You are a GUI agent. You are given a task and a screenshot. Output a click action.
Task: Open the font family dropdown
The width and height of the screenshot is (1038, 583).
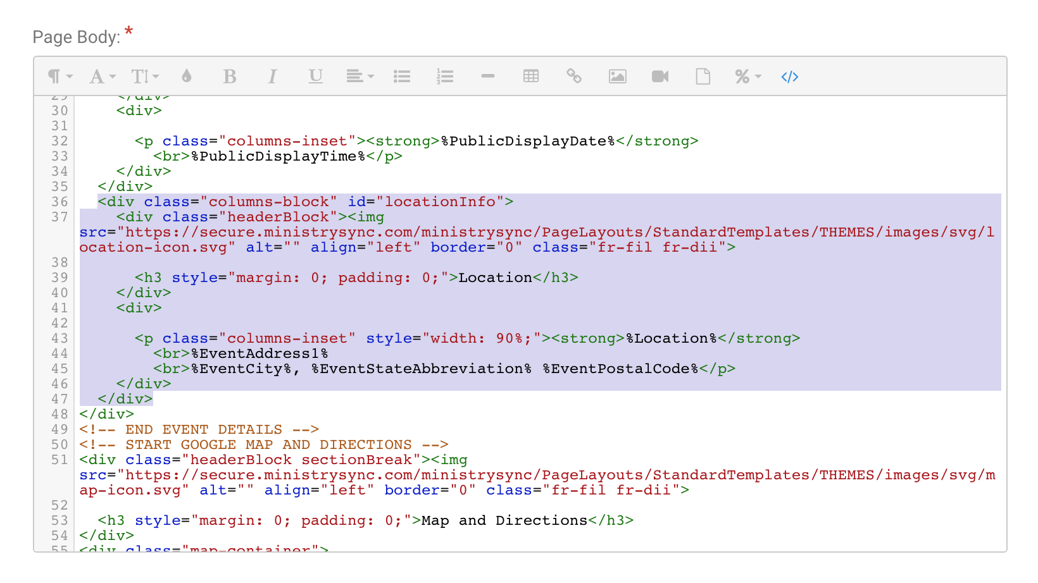click(103, 77)
